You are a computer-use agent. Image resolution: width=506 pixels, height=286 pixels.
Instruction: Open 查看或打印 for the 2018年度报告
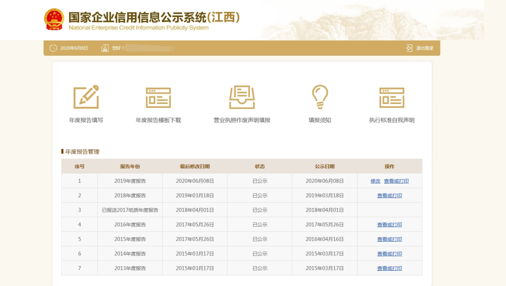click(389, 196)
